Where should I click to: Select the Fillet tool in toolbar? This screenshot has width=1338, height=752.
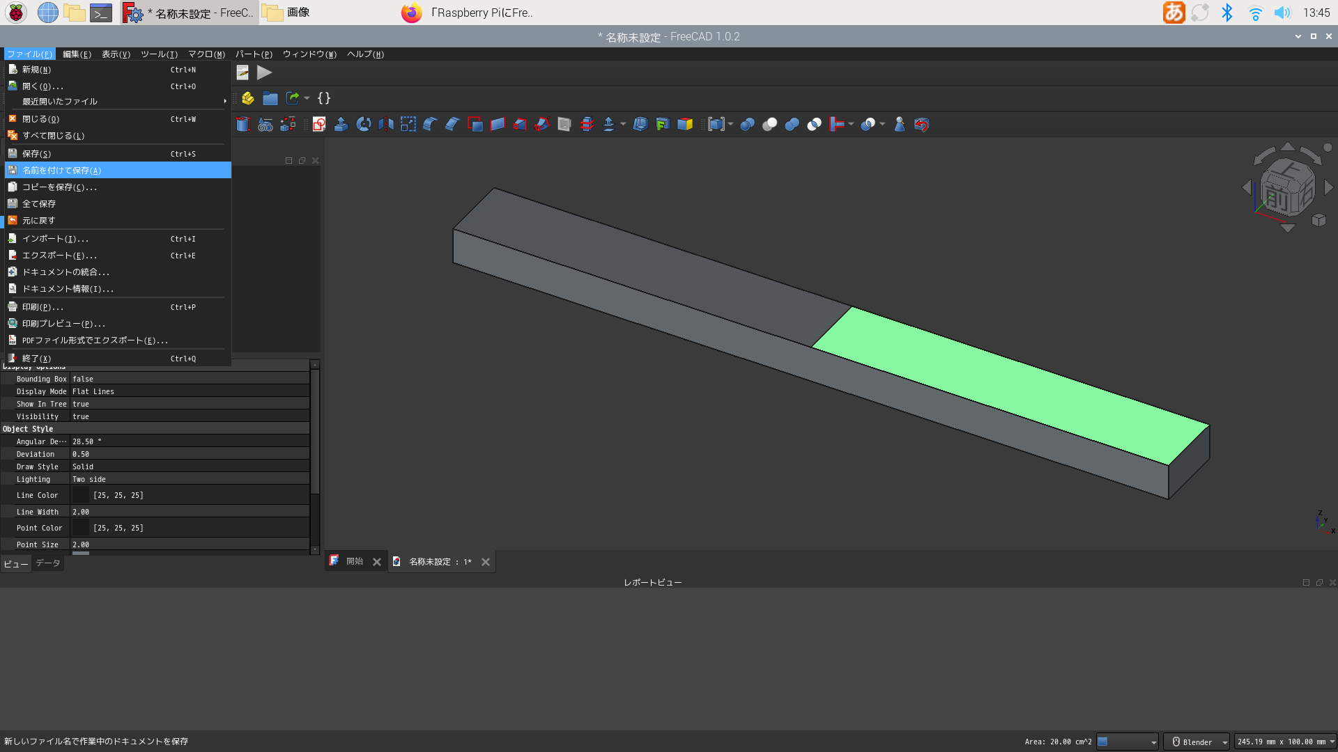click(x=430, y=125)
